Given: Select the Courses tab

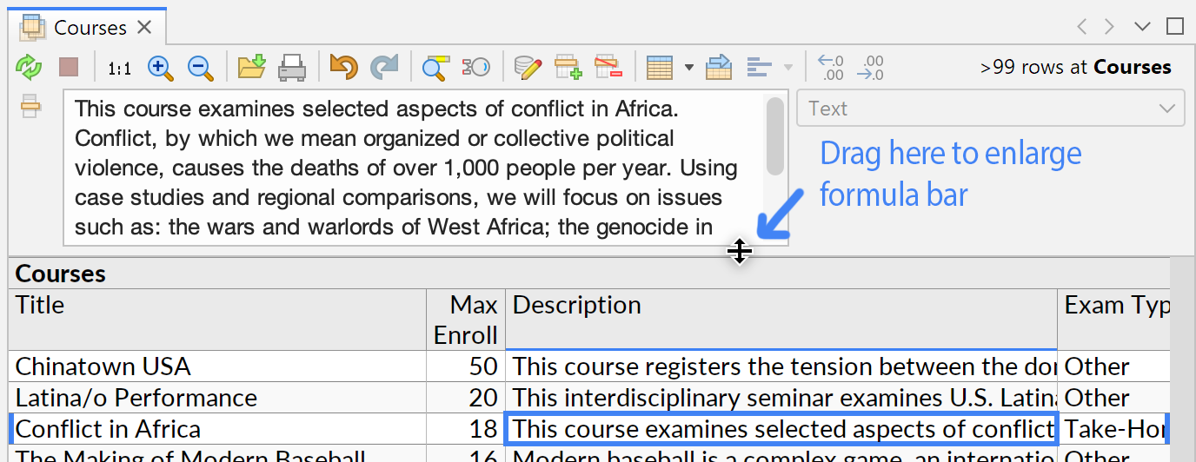Looking at the screenshot, I should (x=90, y=28).
